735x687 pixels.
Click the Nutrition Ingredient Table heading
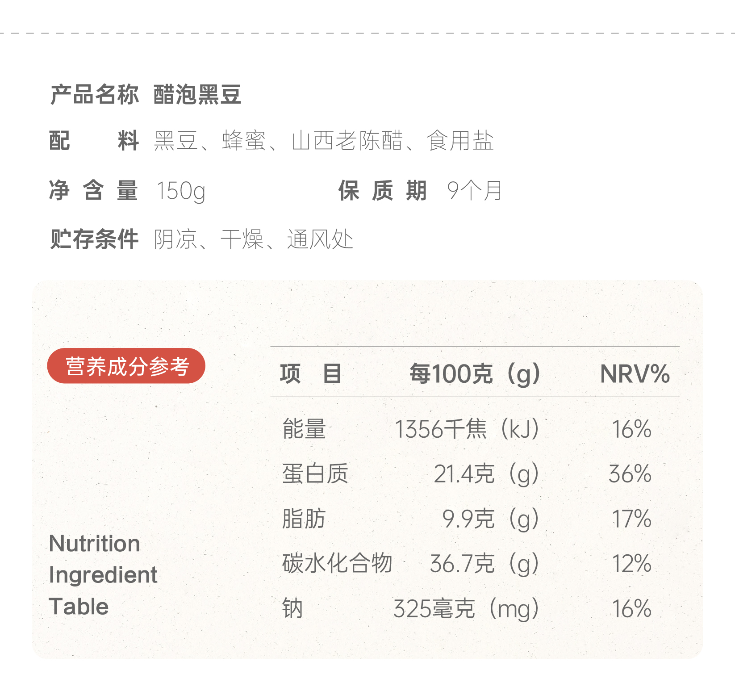click(103, 574)
